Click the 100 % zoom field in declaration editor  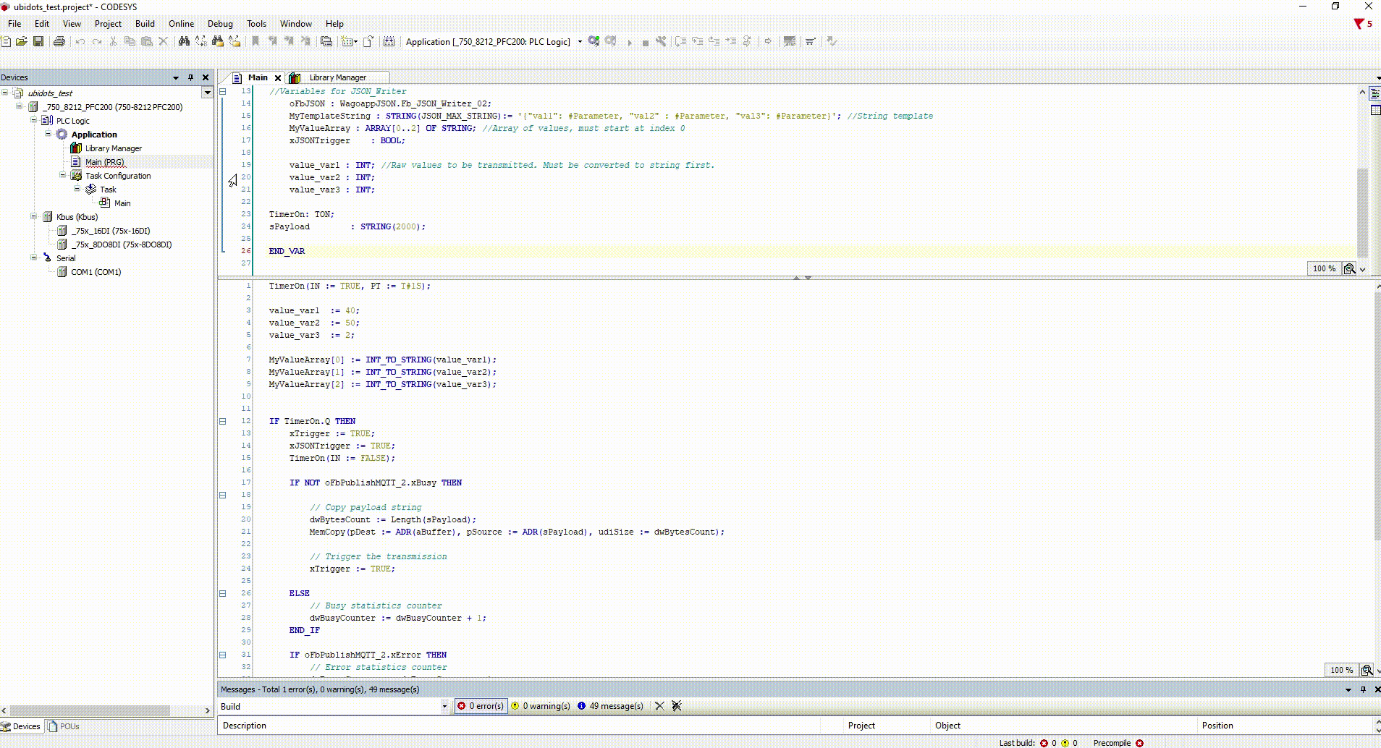coord(1324,268)
